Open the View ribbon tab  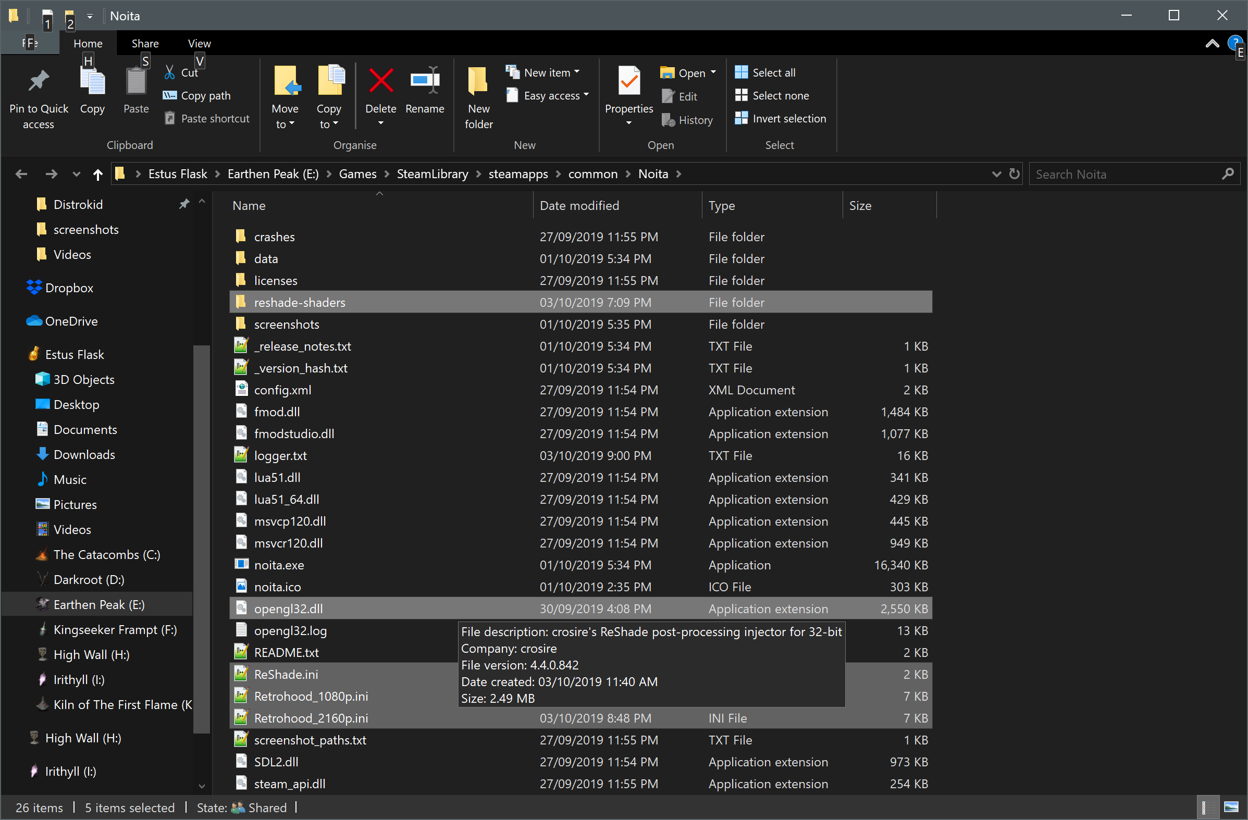point(199,44)
